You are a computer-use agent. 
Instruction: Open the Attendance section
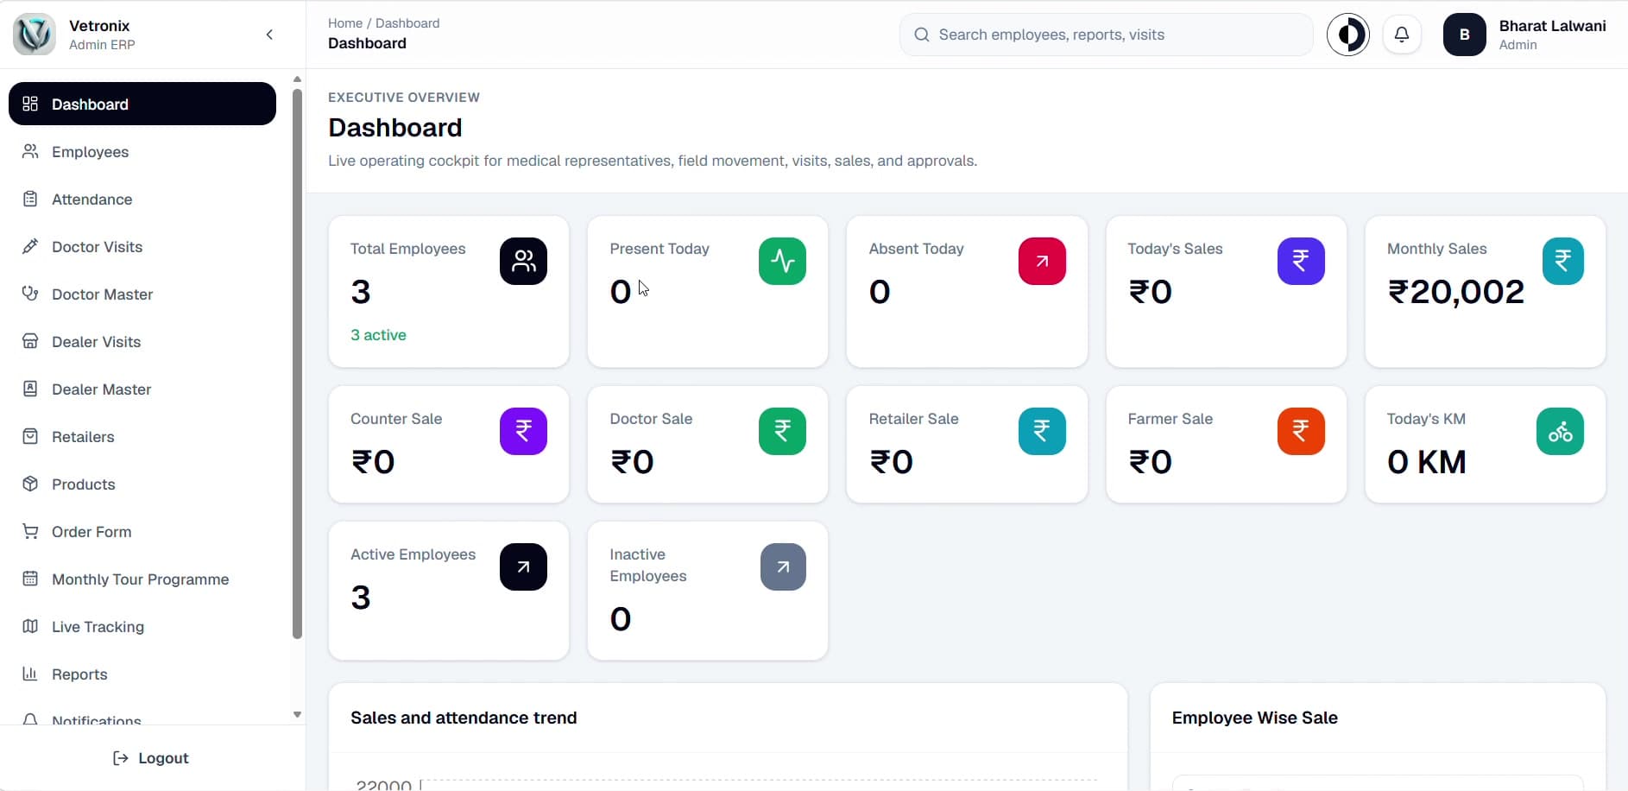tap(142, 199)
